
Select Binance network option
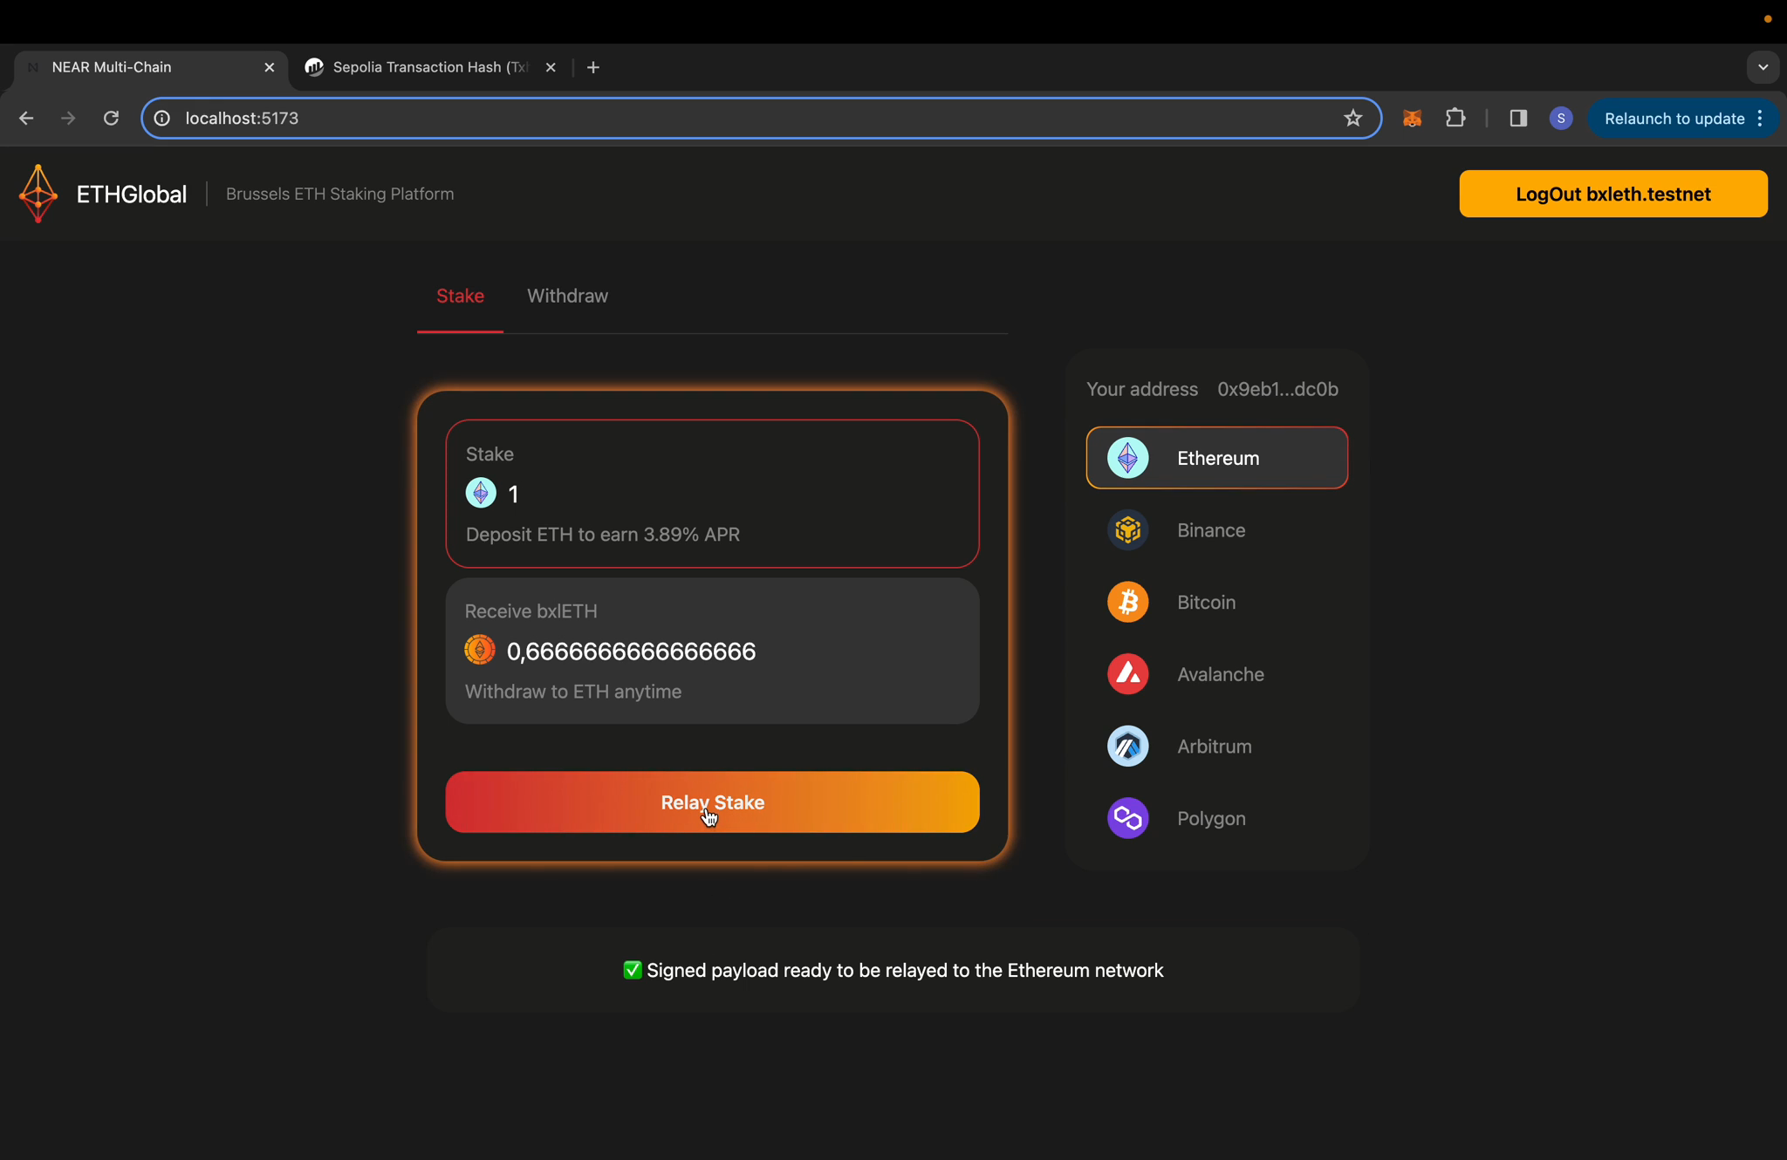point(1217,530)
